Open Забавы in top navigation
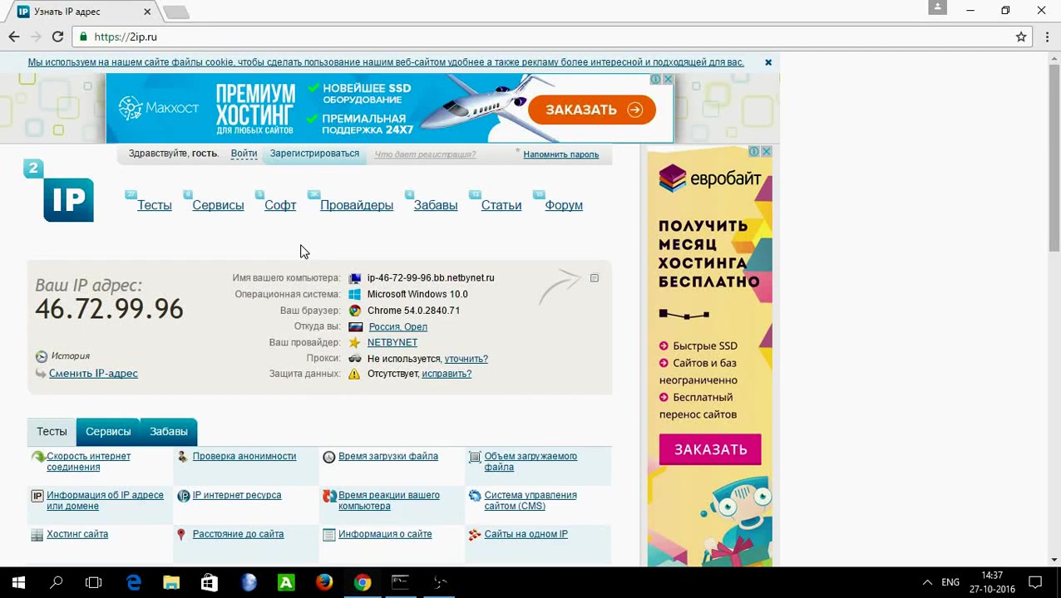This screenshot has width=1061, height=598. pyautogui.click(x=436, y=205)
